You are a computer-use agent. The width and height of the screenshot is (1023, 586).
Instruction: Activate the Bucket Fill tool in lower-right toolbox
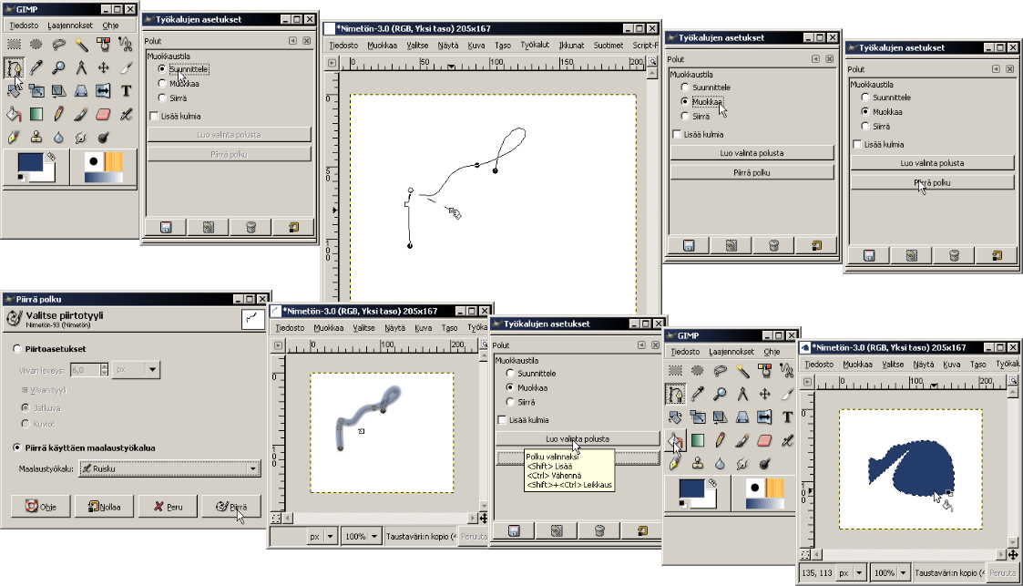click(x=675, y=441)
